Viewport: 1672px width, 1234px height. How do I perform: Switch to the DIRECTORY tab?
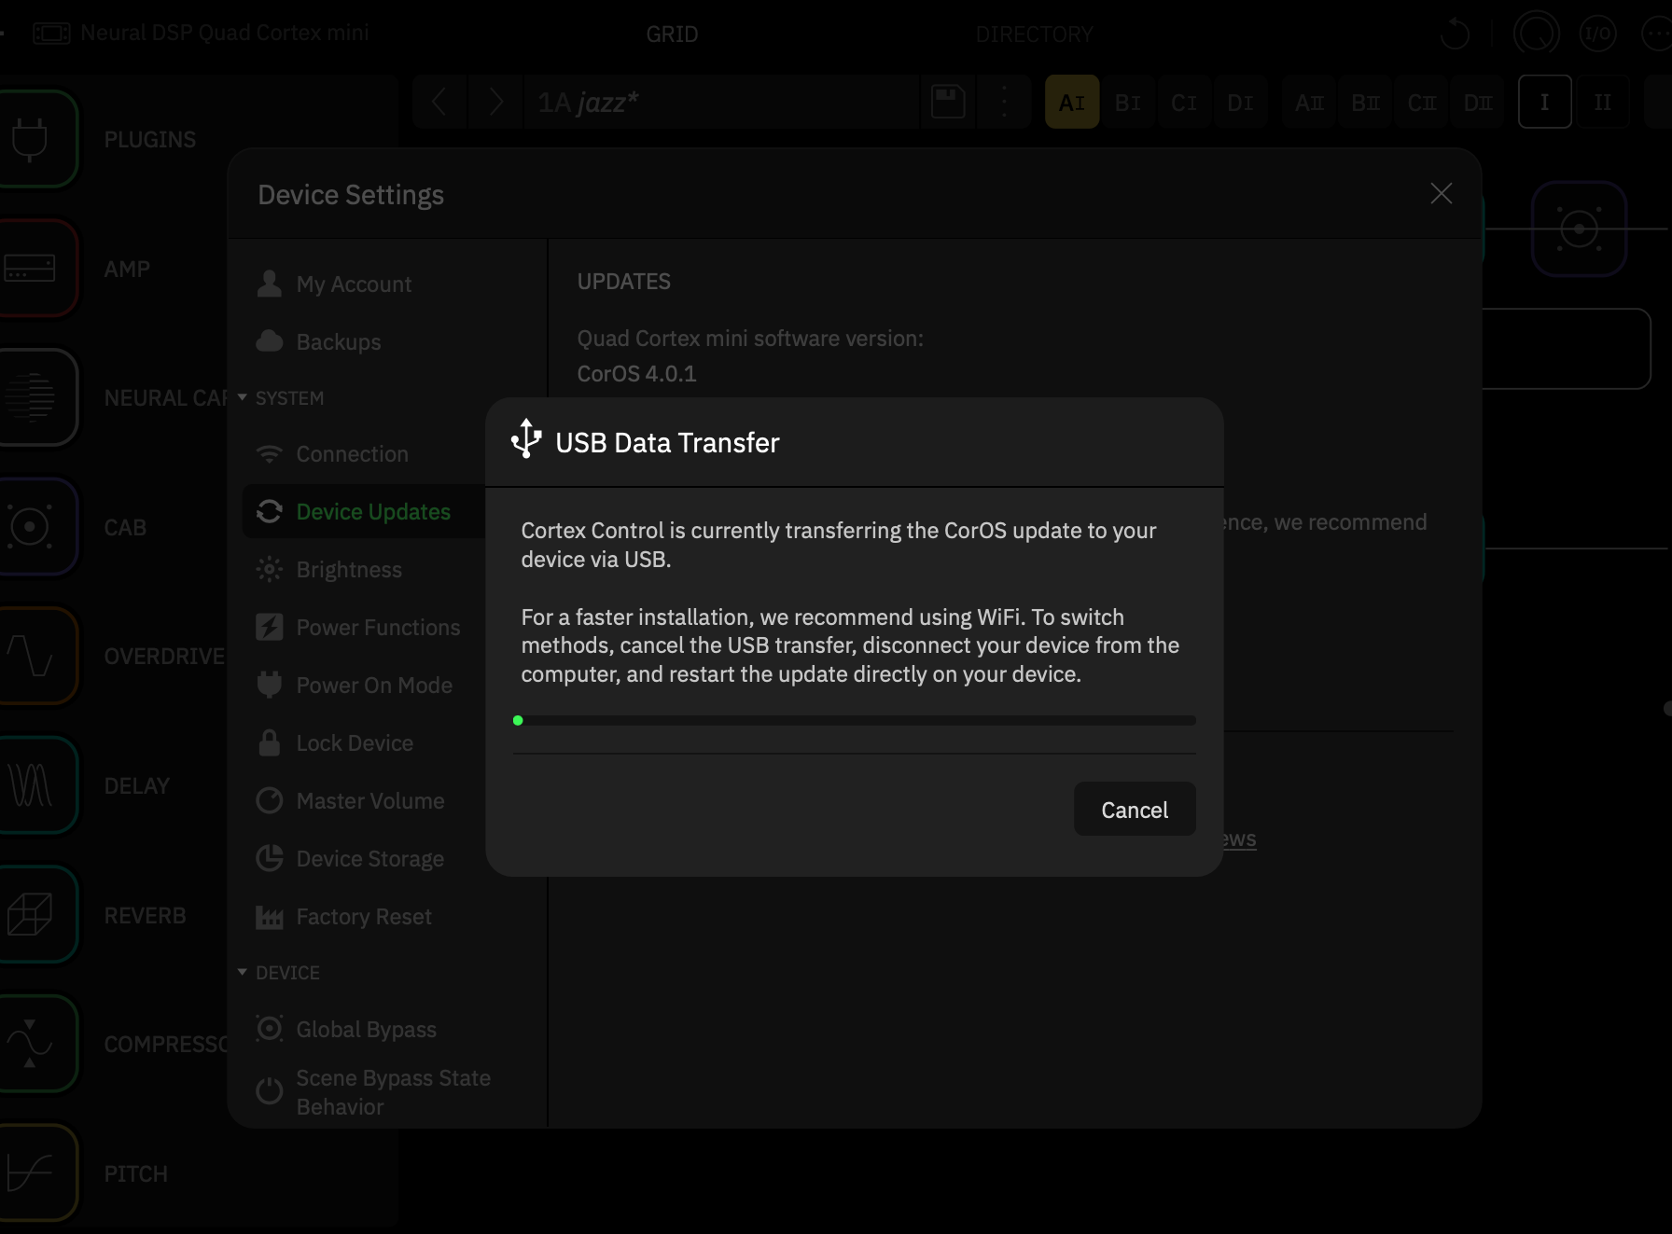click(1035, 35)
